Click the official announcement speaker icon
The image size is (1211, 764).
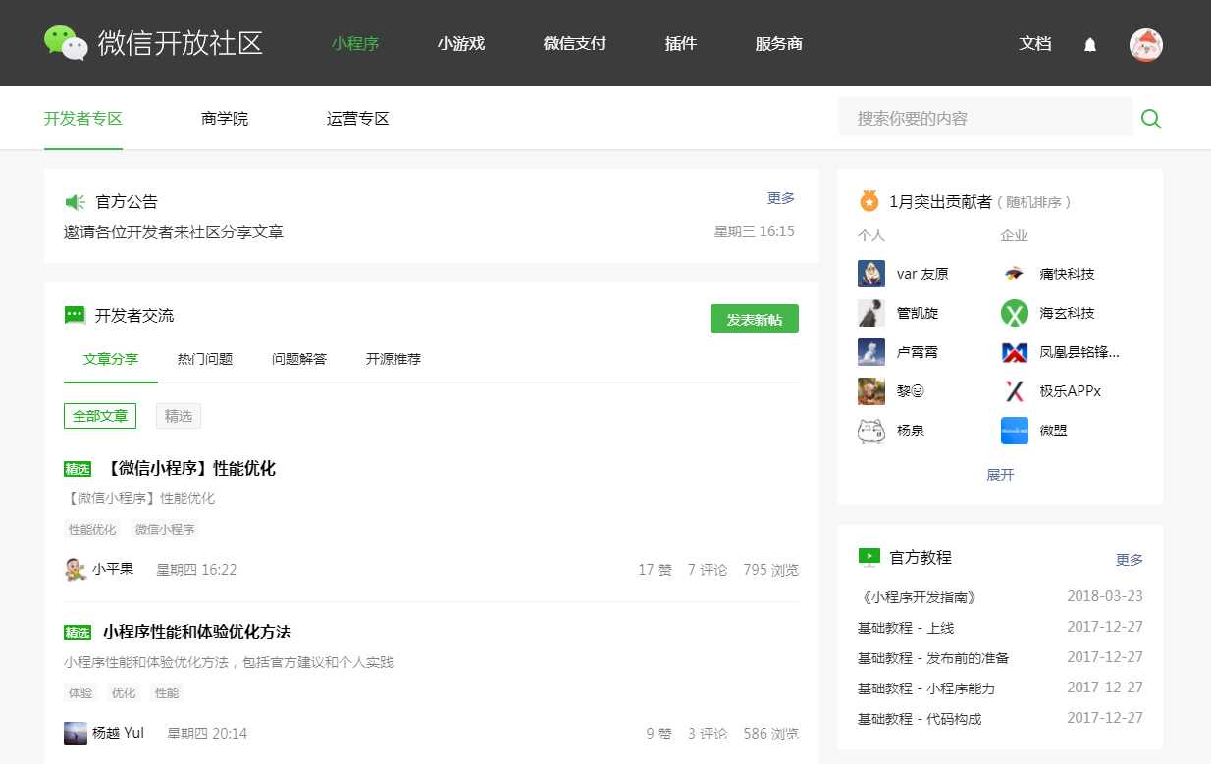pos(75,202)
